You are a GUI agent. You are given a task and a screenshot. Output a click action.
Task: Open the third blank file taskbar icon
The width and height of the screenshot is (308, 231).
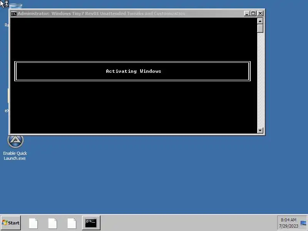pos(72,223)
